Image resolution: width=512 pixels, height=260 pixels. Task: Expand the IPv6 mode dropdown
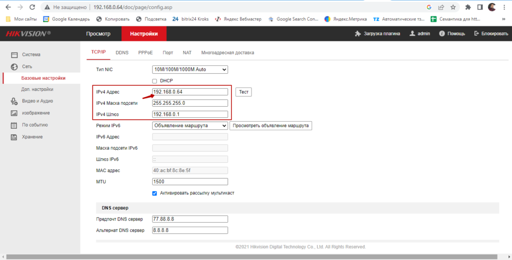189,126
